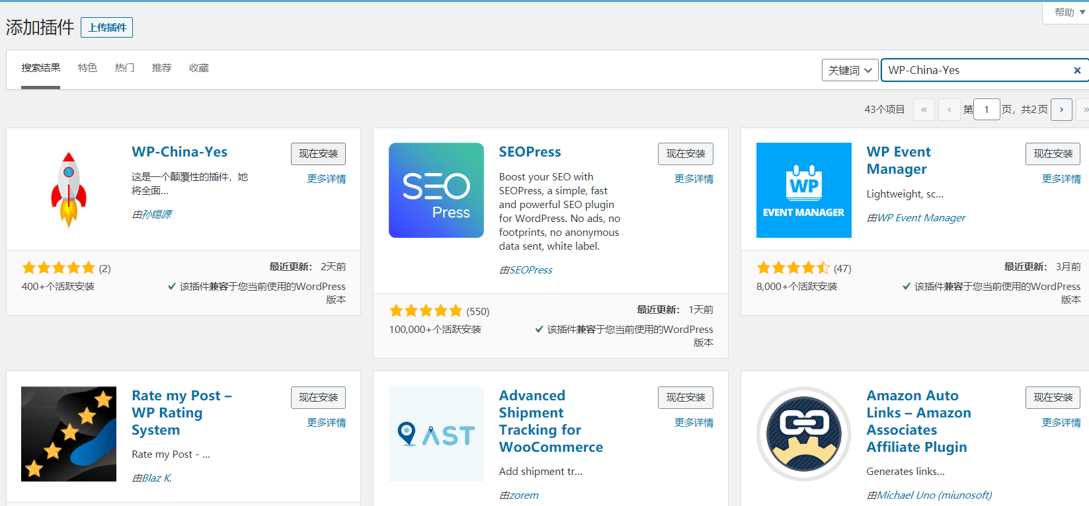This screenshot has height=506, width=1089.
Task: Install WP-China-Yes with 现在安装 button
Action: point(318,154)
